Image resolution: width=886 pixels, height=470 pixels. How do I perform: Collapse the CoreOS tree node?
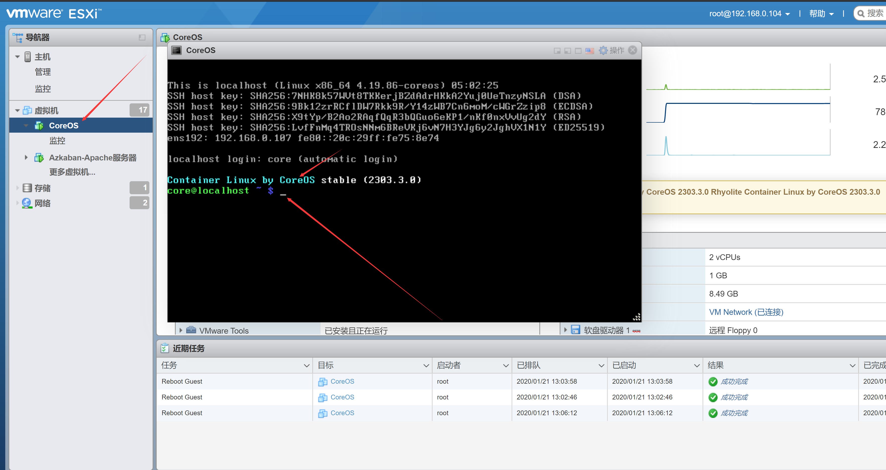tap(26, 126)
